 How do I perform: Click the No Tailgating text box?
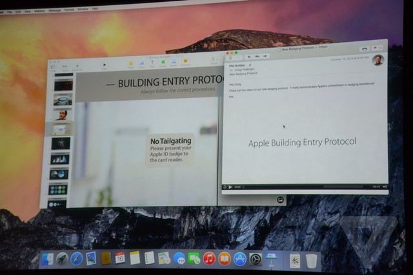click(170, 150)
